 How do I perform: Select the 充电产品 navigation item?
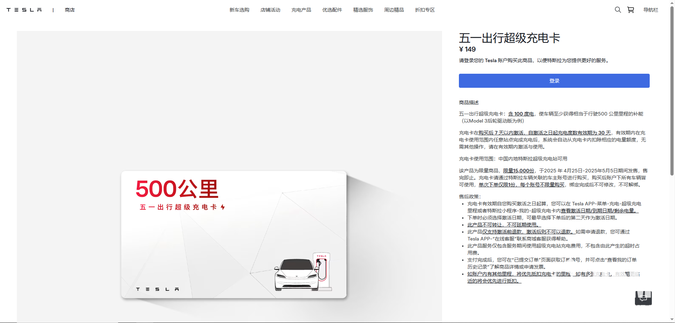[x=301, y=10]
